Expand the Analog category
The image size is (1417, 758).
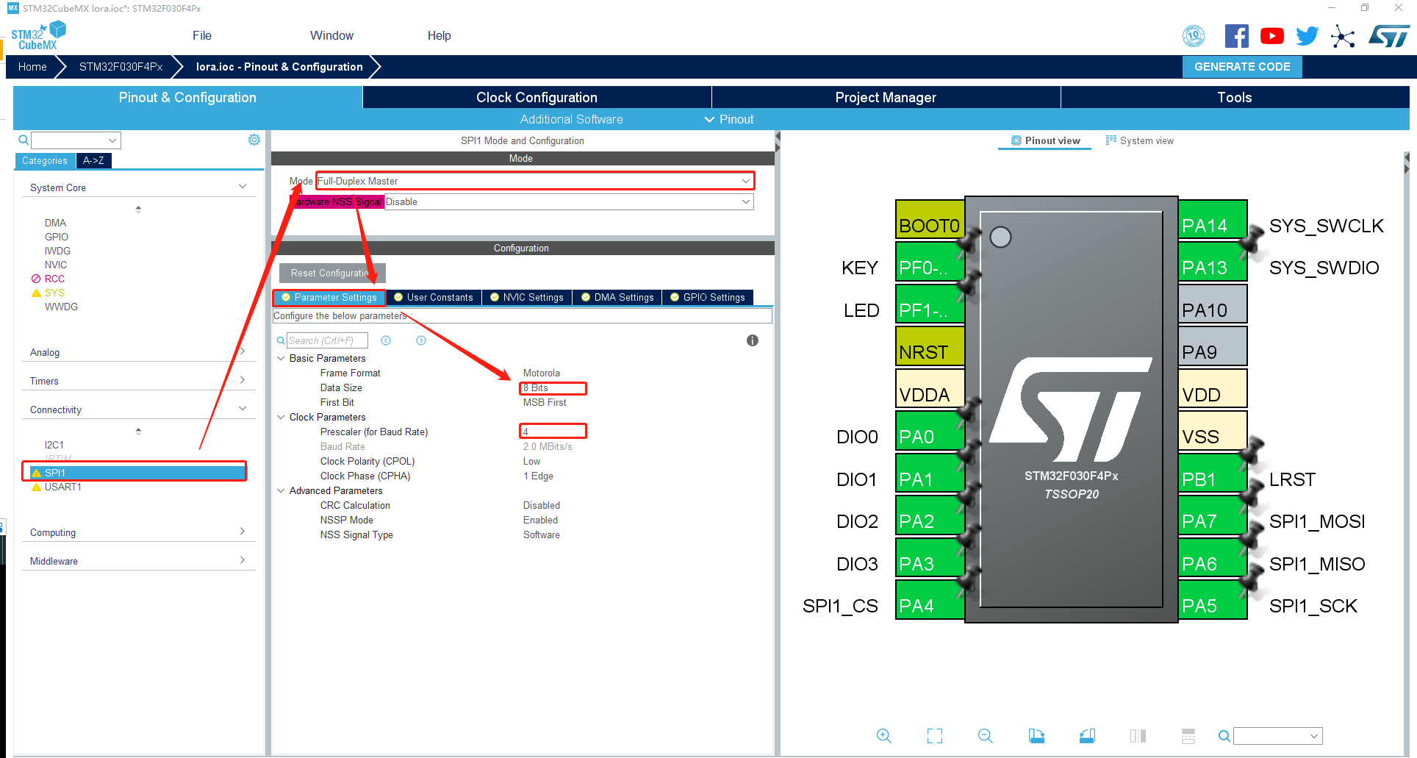[243, 351]
